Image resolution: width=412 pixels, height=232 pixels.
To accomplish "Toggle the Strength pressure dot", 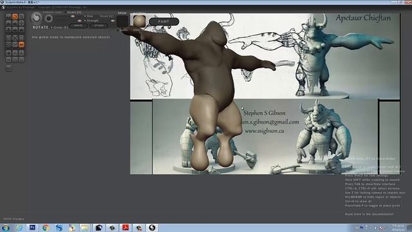I will click(85, 21).
